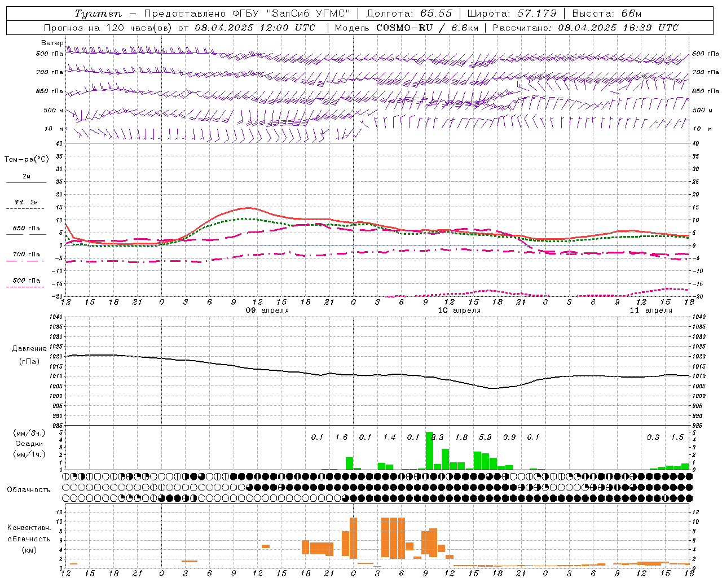Click "Рассчитано: 08.04.2025 16:39 UTC" text
722x578 pixels.
(585, 28)
